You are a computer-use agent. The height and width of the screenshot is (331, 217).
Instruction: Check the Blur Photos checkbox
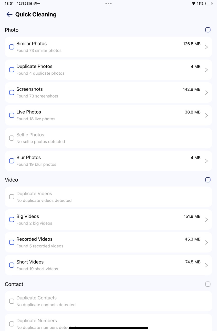pyautogui.click(x=12, y=161)
